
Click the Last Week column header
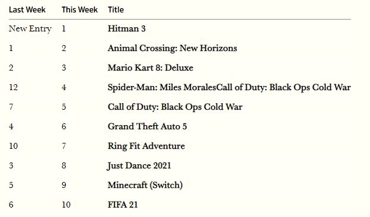tap(27, 9)
